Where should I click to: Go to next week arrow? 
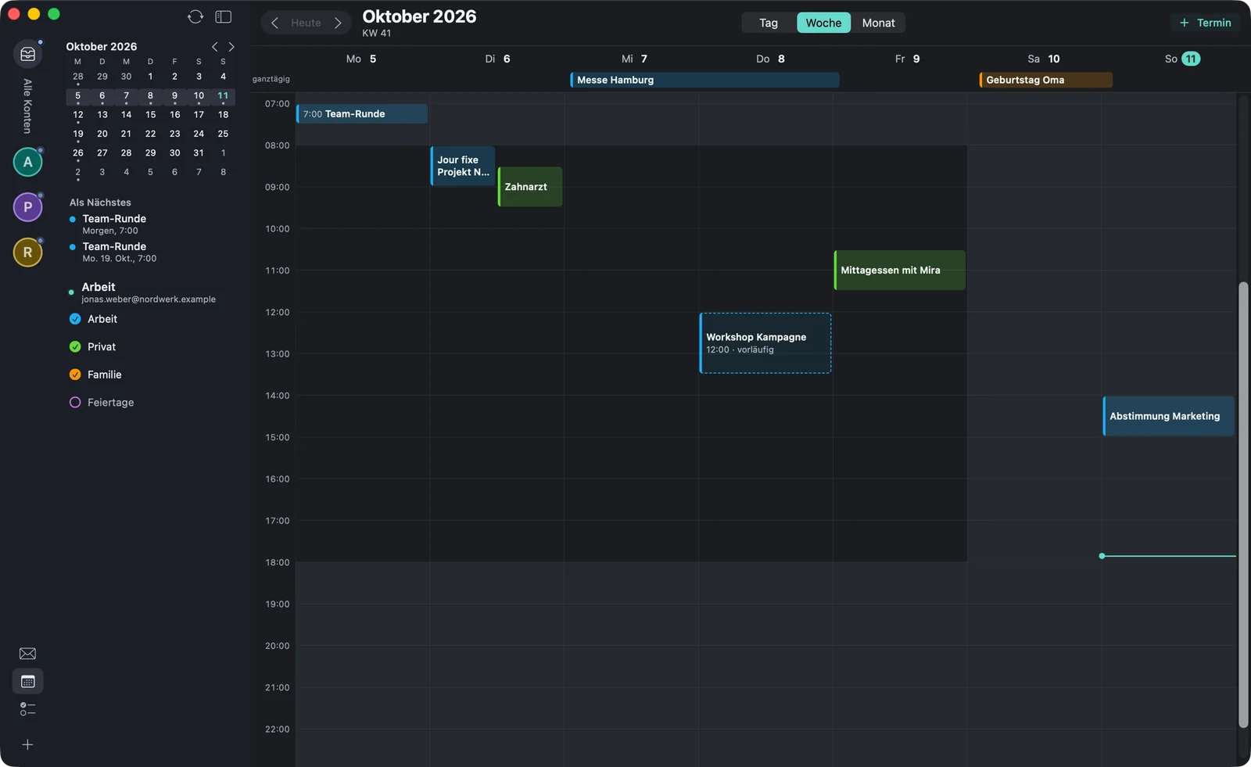338,23
